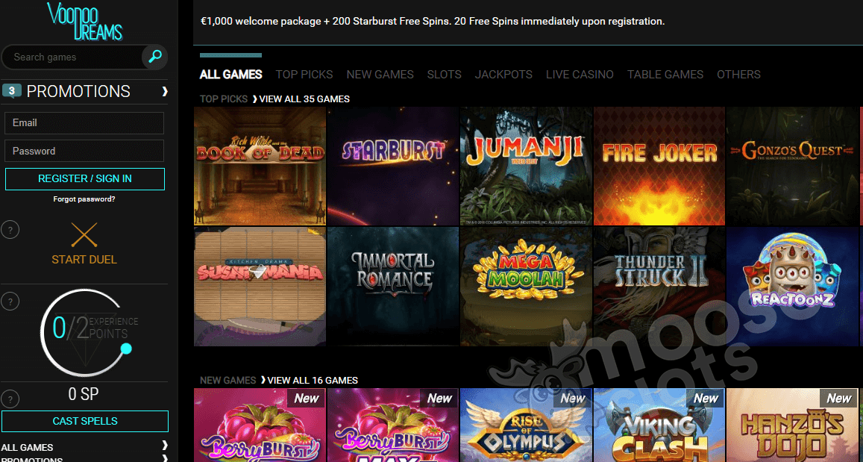Click the PROMOTIONS heading text
The width and height of the screenshot is (863, 462).
tap(79, 91)
